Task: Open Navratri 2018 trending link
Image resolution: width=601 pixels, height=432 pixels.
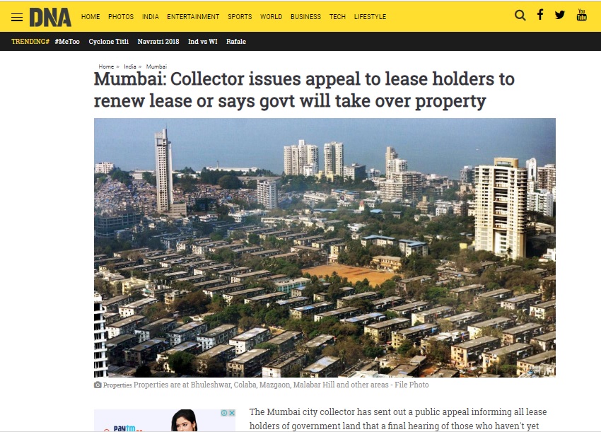Action: click(x=158, y=42)
